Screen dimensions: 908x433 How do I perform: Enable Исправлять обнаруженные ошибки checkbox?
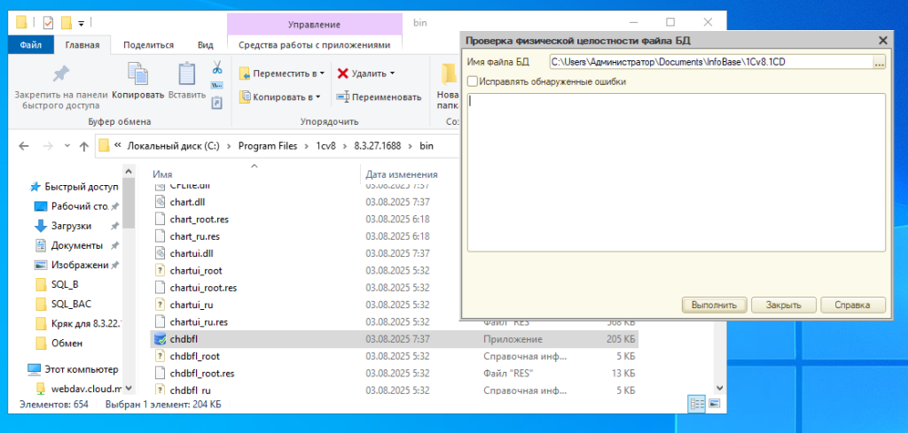coord(473,81)
